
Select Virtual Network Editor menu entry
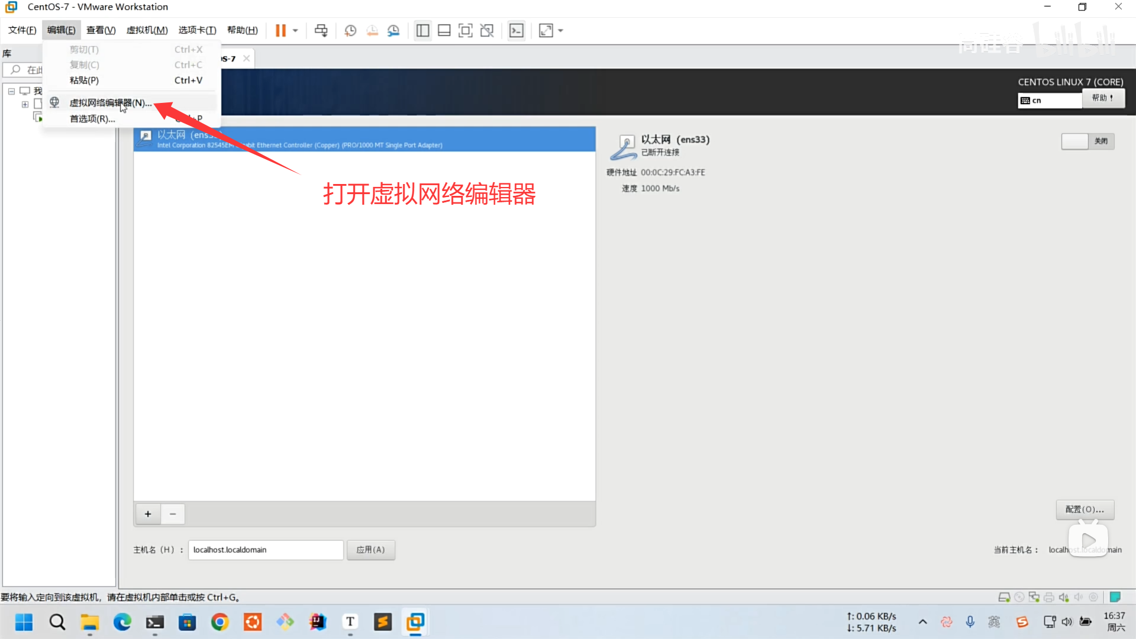[x=111, y=102]
